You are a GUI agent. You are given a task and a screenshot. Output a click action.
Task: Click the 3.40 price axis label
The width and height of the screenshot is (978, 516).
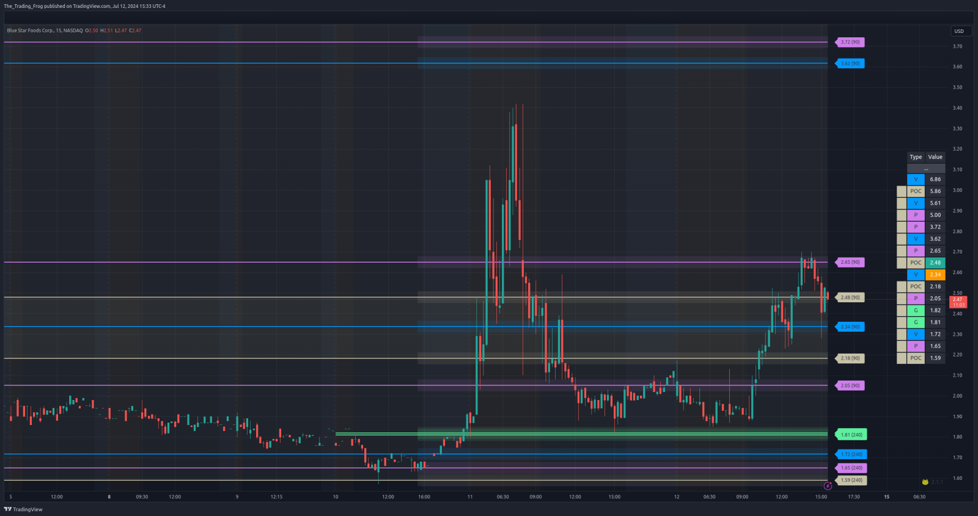pyautogui.click(x=957, y=108)
